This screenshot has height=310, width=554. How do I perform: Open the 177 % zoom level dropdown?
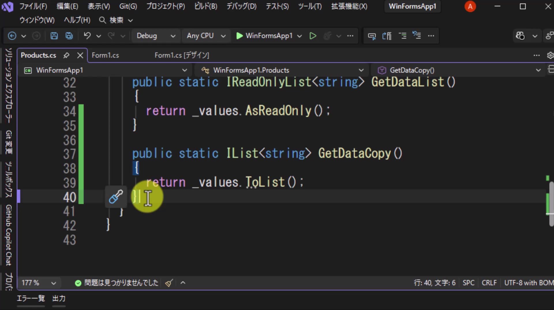tap(39, 283)
